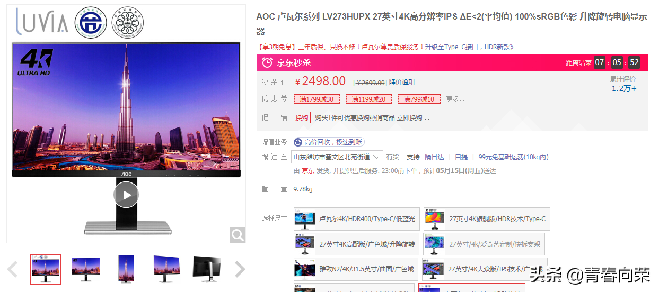Image resolution: width=659 pixels, height=292 pixels.
Task: Choose size option 27英寸4K高配版/广色域/升降旋转
Action: pyautogui.click(x=356, y=244)
